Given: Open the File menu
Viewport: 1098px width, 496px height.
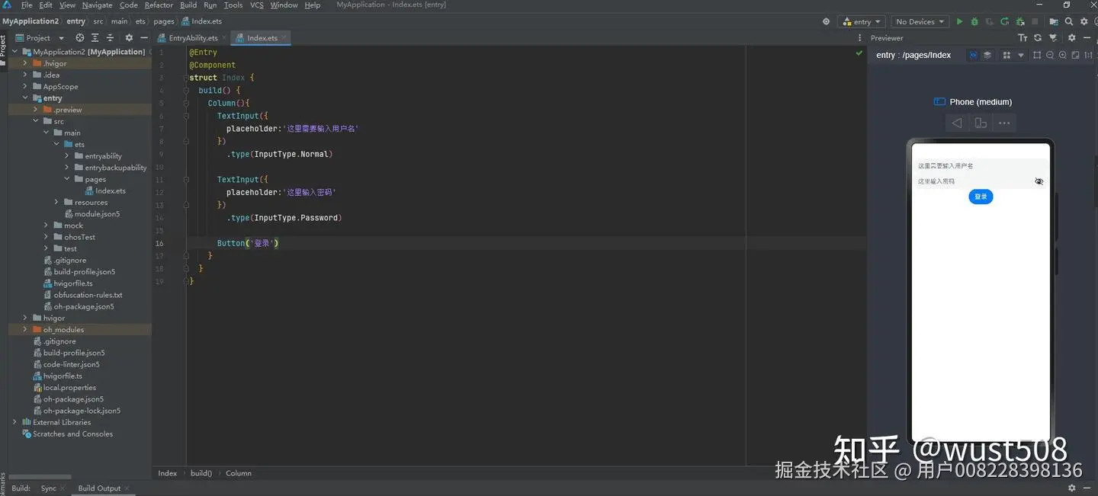Looking at the screenshot, I should click(27, 5).
